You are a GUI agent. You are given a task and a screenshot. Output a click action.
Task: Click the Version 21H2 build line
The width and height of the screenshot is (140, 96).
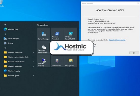pos(98,21)
